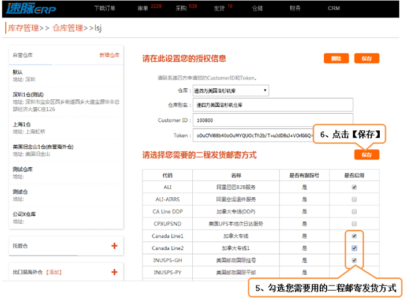Image resolution: width=404 pixels, height=300 pixels.
Task: Click plus icon beside 出口易海外仓
Action: click(x=114, y=272)
